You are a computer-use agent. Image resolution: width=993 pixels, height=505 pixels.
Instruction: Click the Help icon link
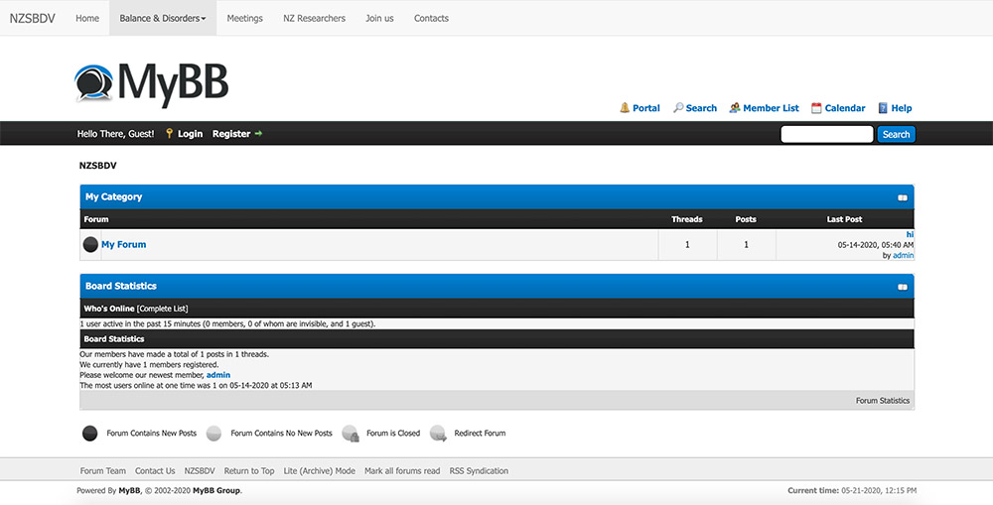(x=894, y=108)
